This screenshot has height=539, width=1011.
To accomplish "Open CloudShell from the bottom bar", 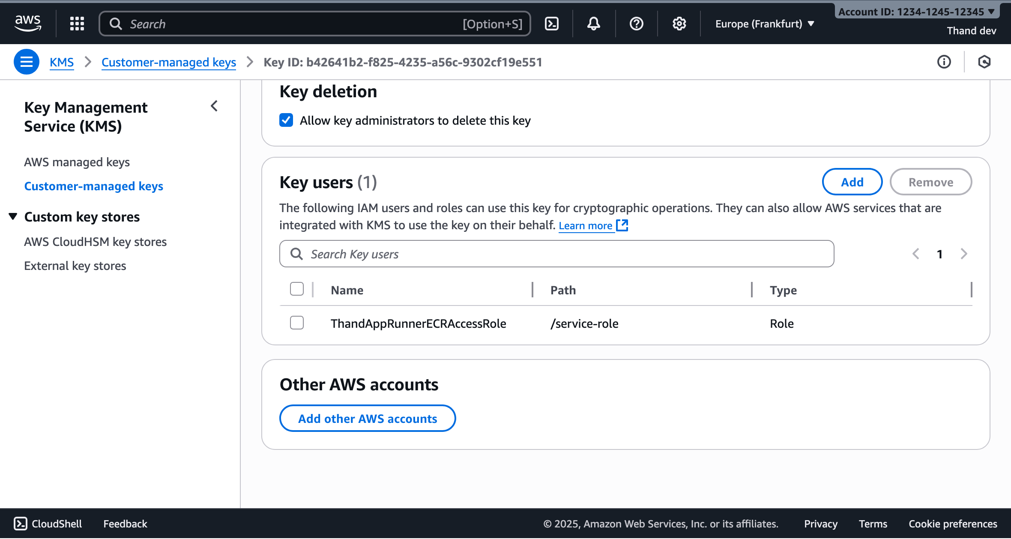I will (47, 524).
